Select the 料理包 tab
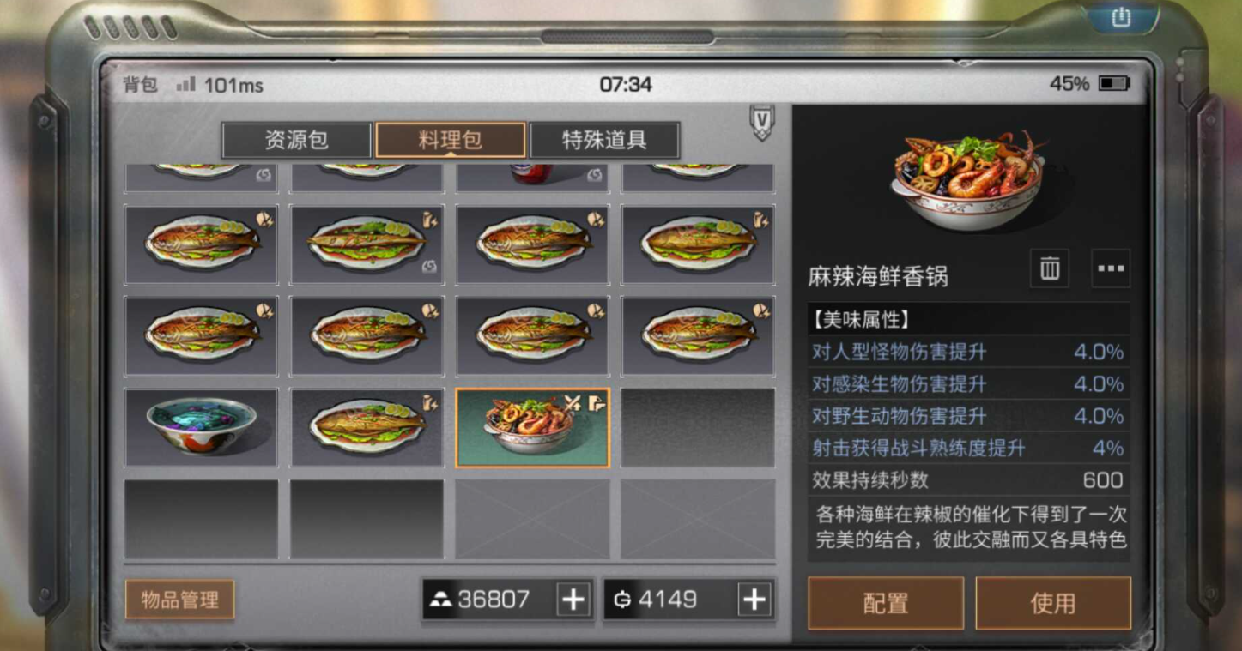Viewport: 1242px width, 651px height. pos(451,140)
